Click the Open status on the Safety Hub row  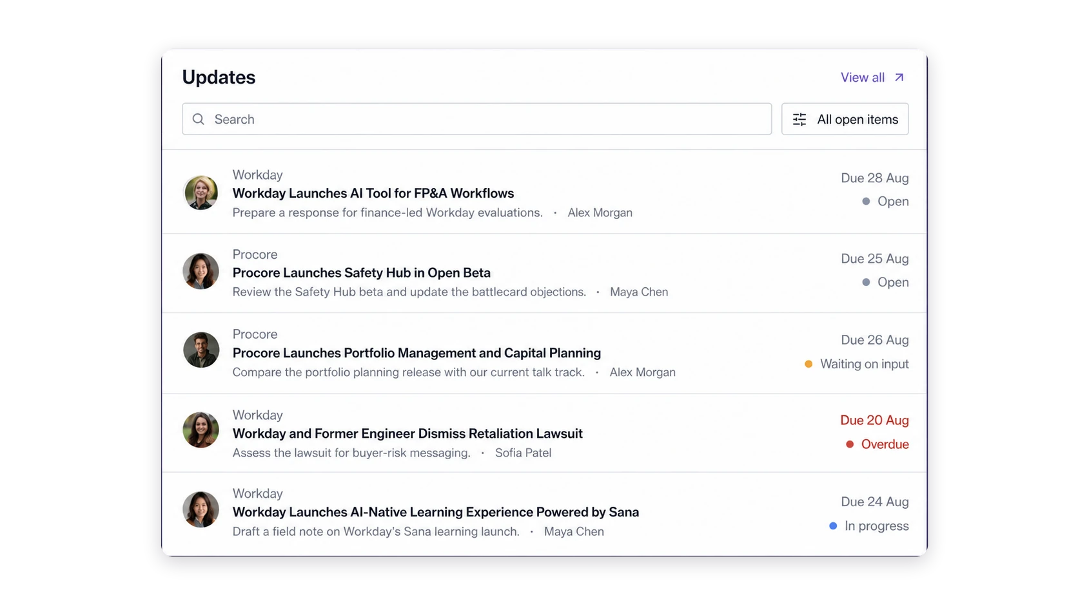(x=885, y=282)
